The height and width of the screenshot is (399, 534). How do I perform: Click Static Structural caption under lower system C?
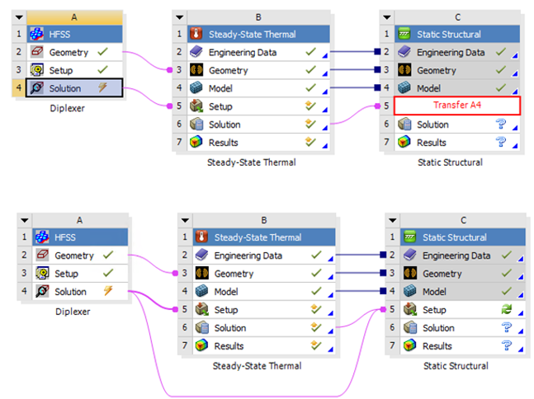(456, 366)
